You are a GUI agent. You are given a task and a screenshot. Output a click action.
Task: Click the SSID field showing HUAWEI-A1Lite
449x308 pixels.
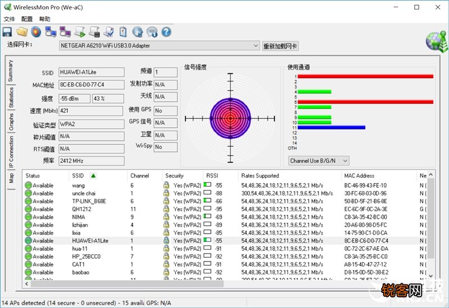click(91, 72)
